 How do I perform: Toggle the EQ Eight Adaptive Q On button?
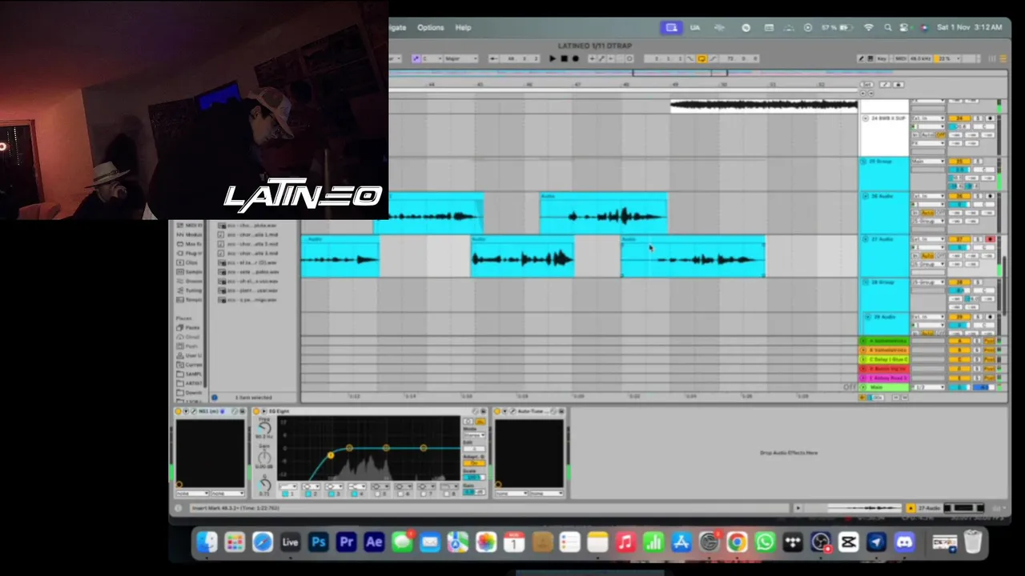474,463
